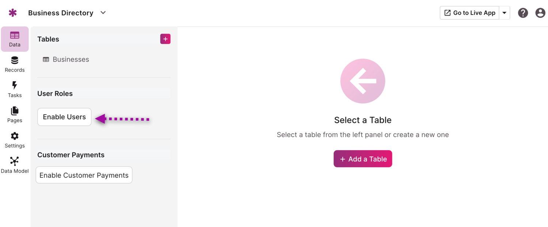Open the user account profile icon
548x227 pixels.
pyautogui.click(x=540, y=13)
